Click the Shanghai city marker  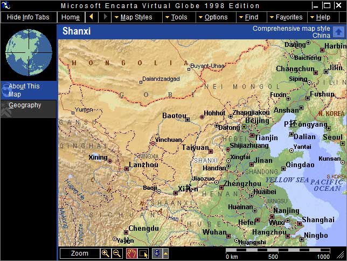[x=300, y=224]
